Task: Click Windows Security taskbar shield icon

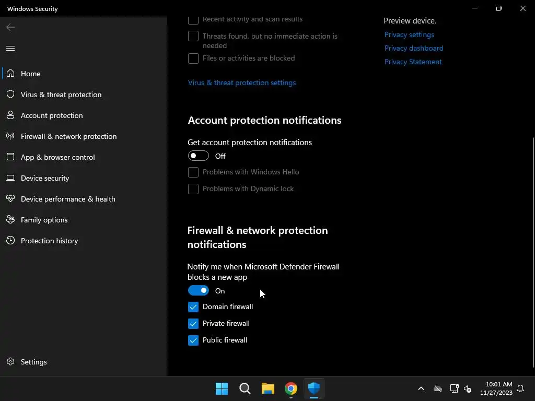Action: tap(313, 388)
